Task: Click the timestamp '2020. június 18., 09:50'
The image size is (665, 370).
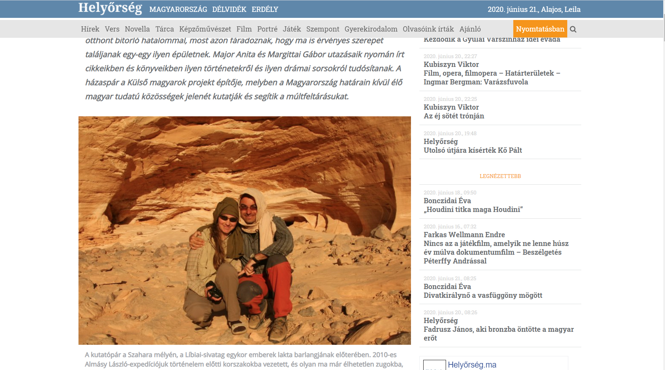Action: tap(450, 193)
